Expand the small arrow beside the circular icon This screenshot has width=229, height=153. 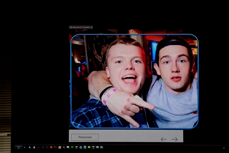tap(25, 147)
